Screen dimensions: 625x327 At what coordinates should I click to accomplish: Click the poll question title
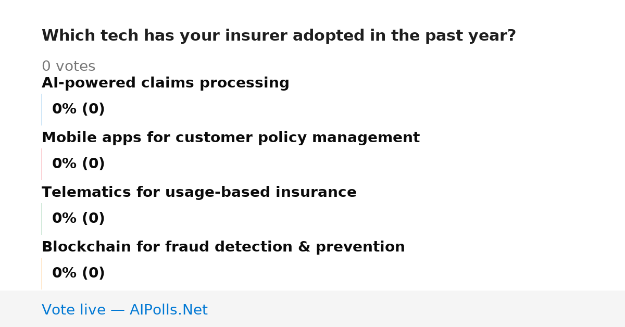[279, 36]
